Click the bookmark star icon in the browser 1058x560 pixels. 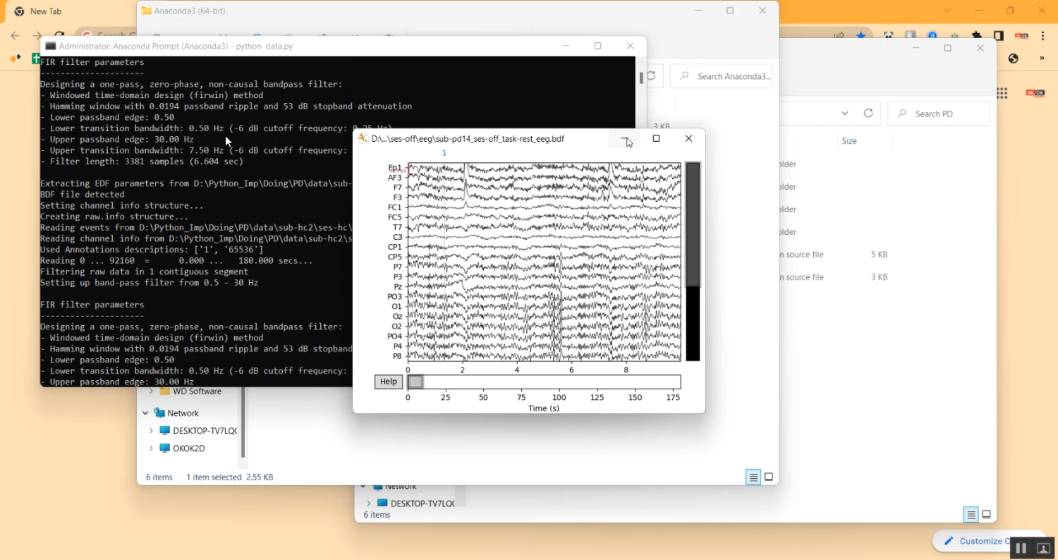click(x=861, y=35)
